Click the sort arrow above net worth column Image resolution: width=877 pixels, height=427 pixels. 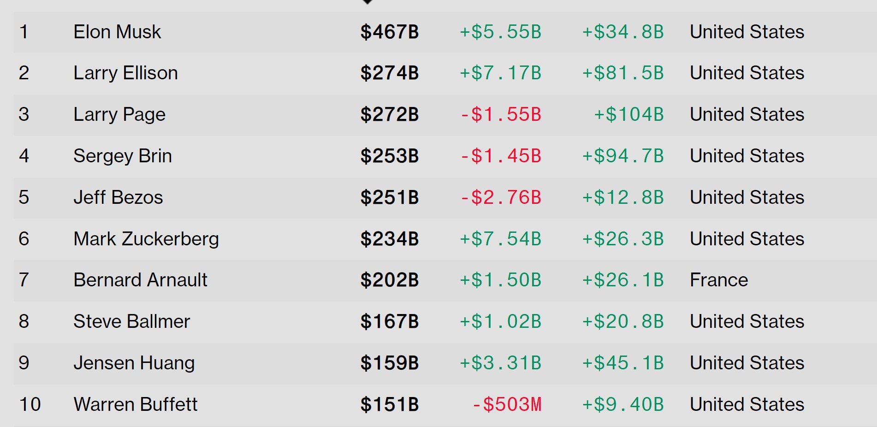click(x=367, y=2)
